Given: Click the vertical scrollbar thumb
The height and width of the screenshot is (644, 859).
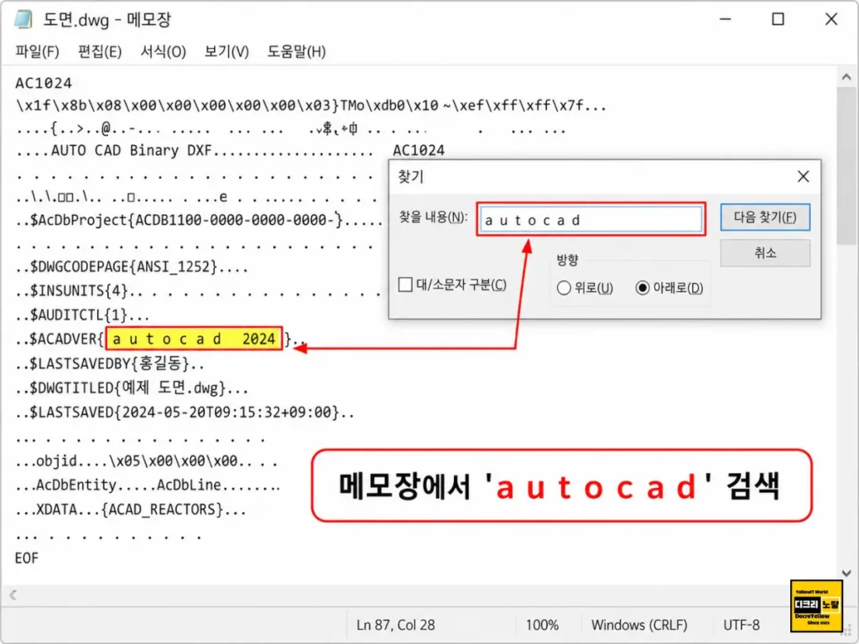Looking at the screenshot, I should tap(847, 166).
